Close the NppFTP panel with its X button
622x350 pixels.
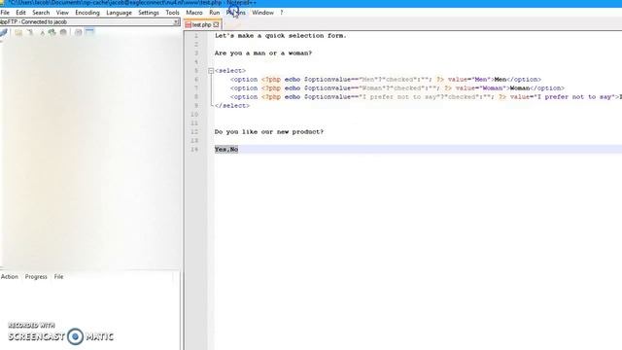(176, 22)
